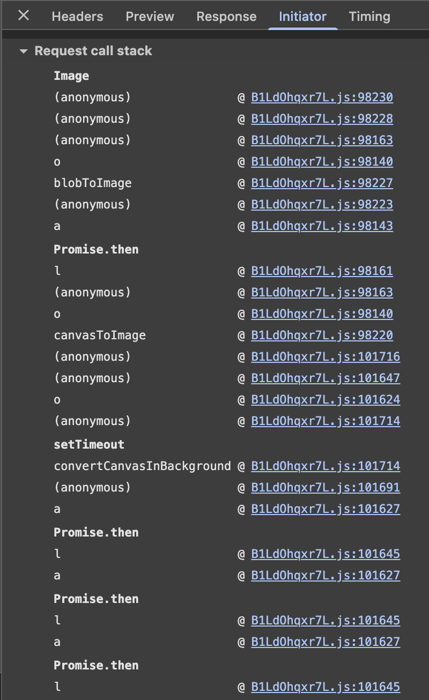Open canvasToImage source at line 98220
Viewport: 429px width, 700px height.
point(322,335)
